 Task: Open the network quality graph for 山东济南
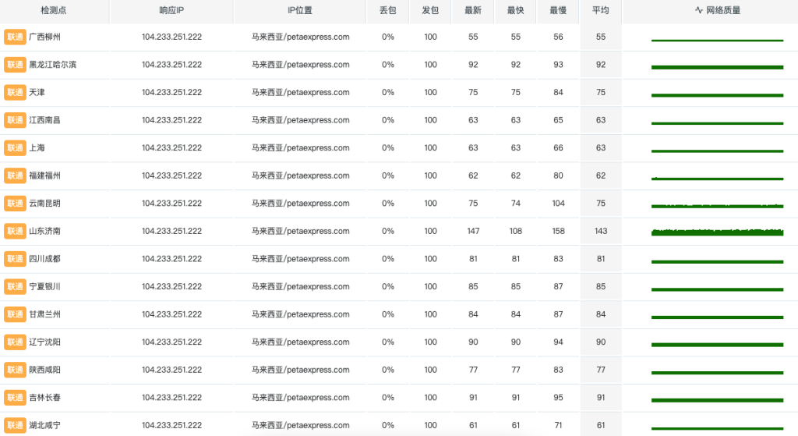point(717,232)
